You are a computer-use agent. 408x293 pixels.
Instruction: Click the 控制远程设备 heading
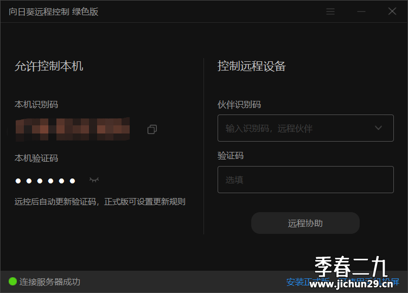coord(252,66)
